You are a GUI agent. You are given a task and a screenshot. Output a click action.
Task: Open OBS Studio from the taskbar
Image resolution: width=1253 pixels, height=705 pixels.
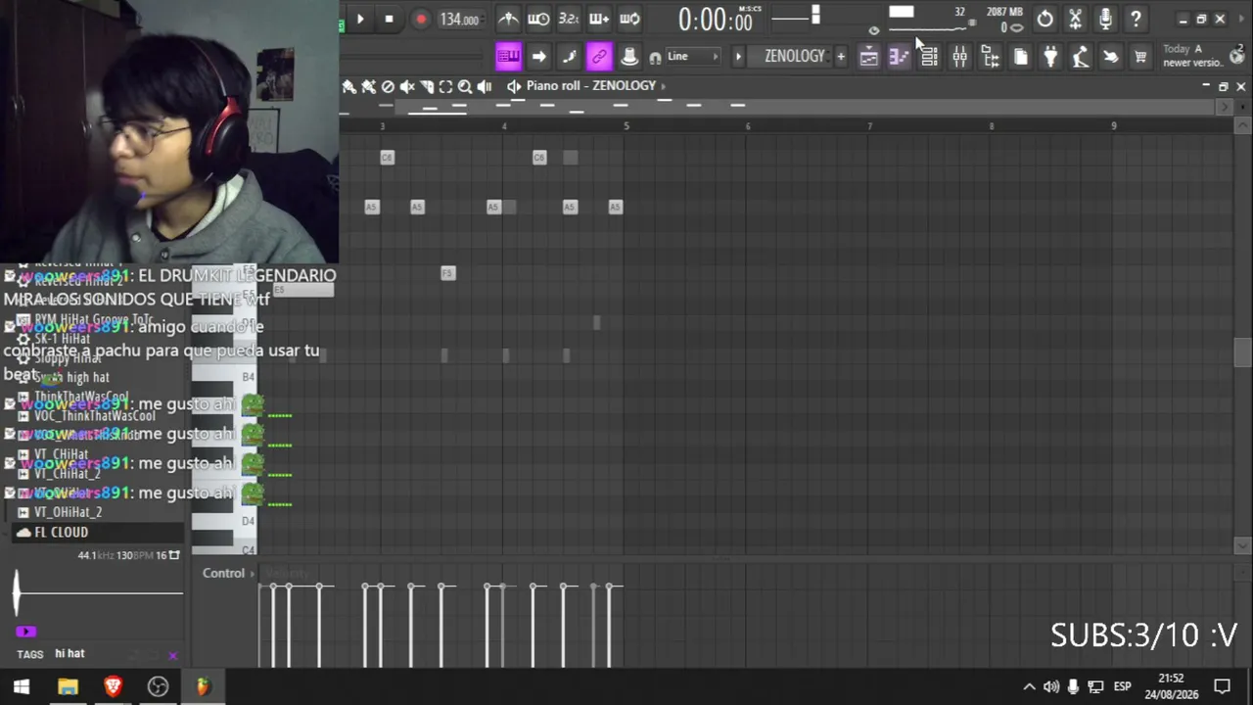point(158,686)
